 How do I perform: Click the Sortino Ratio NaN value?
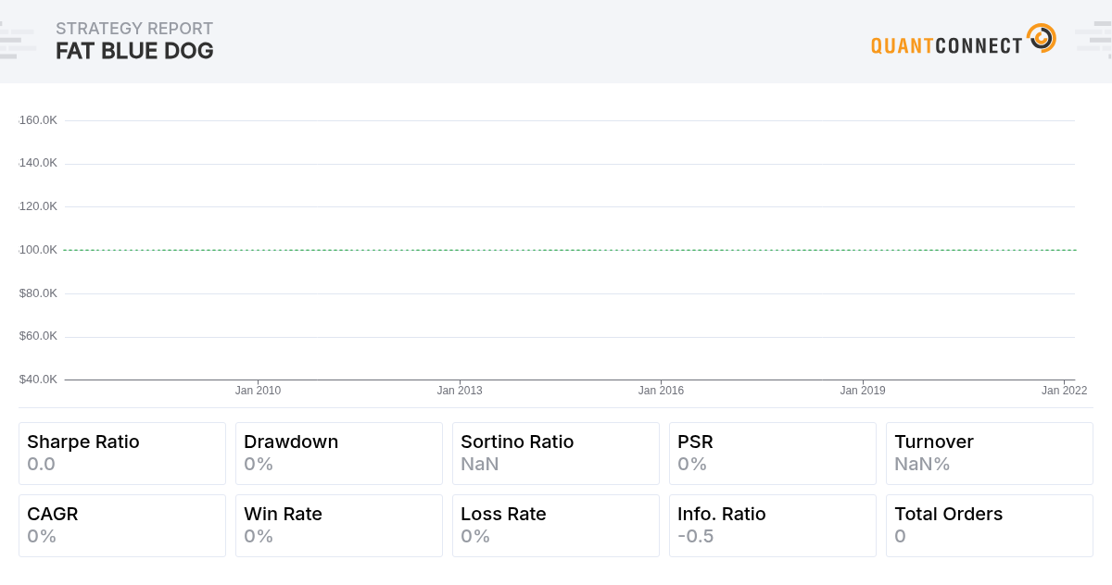pos(480,465)
